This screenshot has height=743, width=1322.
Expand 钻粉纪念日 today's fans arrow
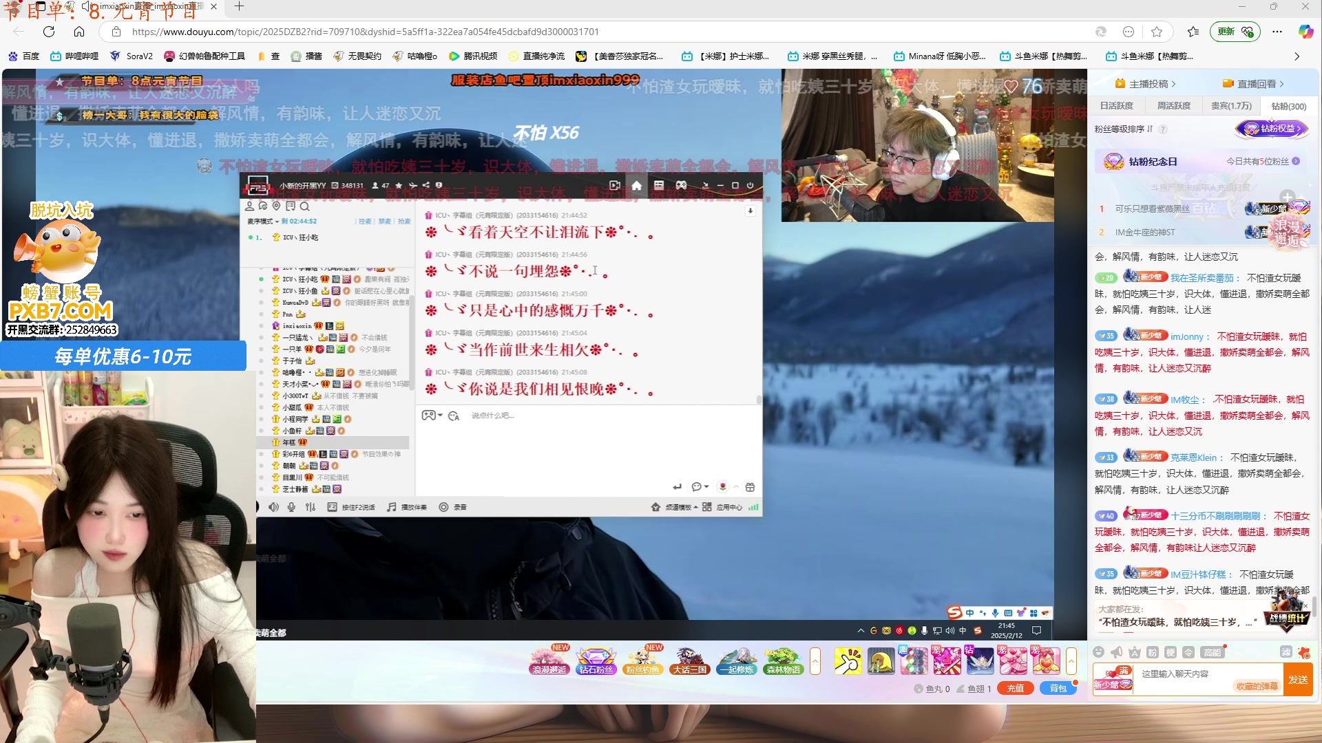[x=1296, y=161]
